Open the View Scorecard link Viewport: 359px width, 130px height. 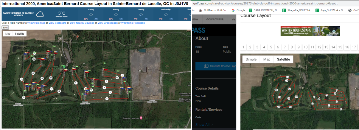tap(57, 23)
